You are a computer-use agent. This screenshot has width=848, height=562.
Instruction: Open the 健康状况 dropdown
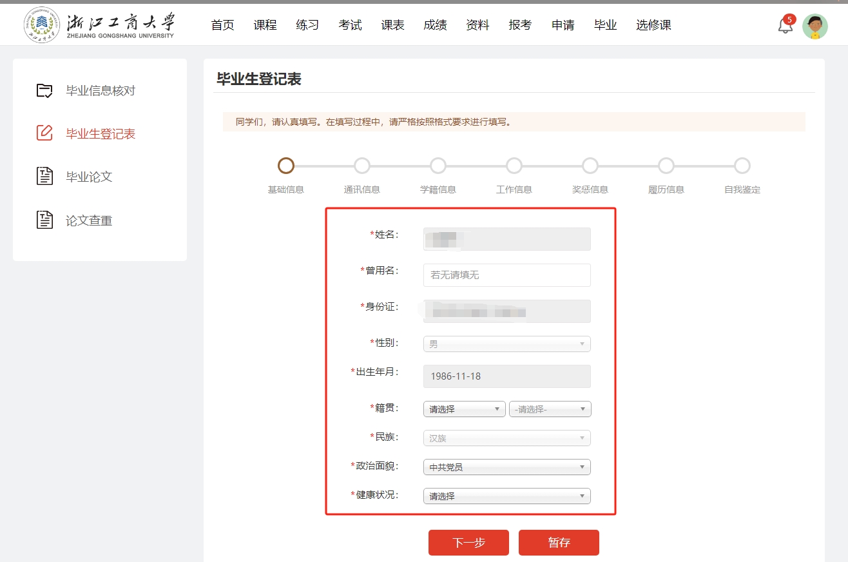click(x=506, y=496)
